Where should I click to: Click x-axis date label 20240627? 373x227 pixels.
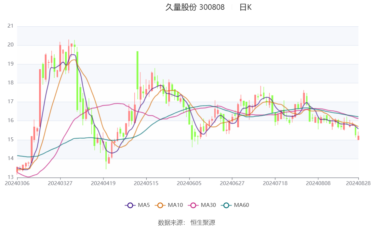coord(232,183)
